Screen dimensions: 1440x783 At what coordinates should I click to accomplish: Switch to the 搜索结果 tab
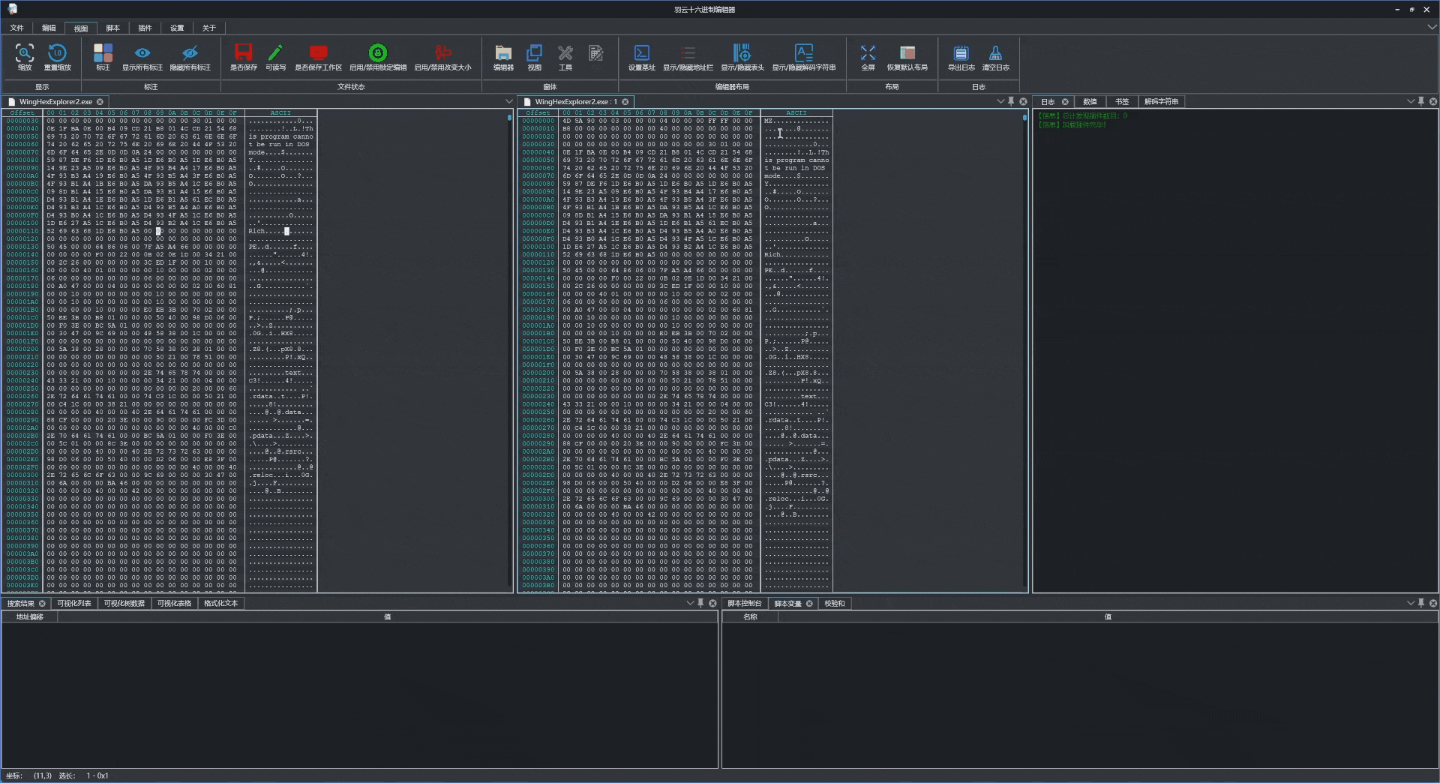tap(21, 603)
